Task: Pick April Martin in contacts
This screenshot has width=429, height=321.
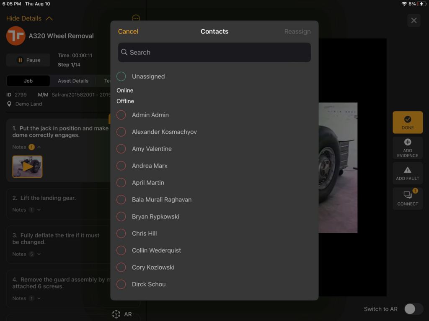Action: [214, 183]
